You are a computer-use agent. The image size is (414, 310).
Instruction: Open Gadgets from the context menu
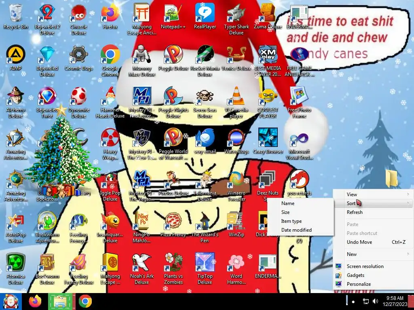tap(373, 275)
